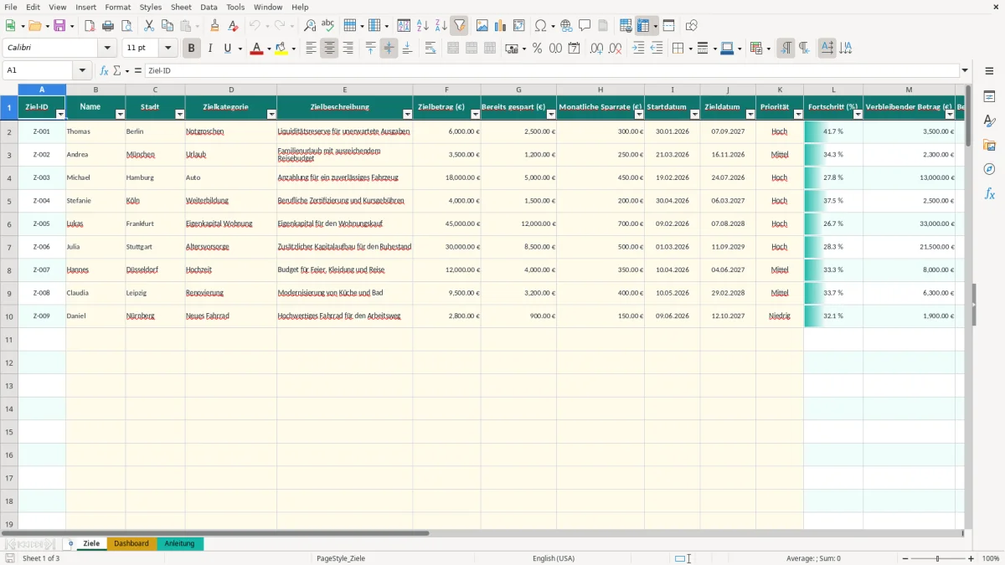Screen dimensions: 1005x565
Task: Open the Font Size dropdown arrow
Action: (x=167, y=49)
